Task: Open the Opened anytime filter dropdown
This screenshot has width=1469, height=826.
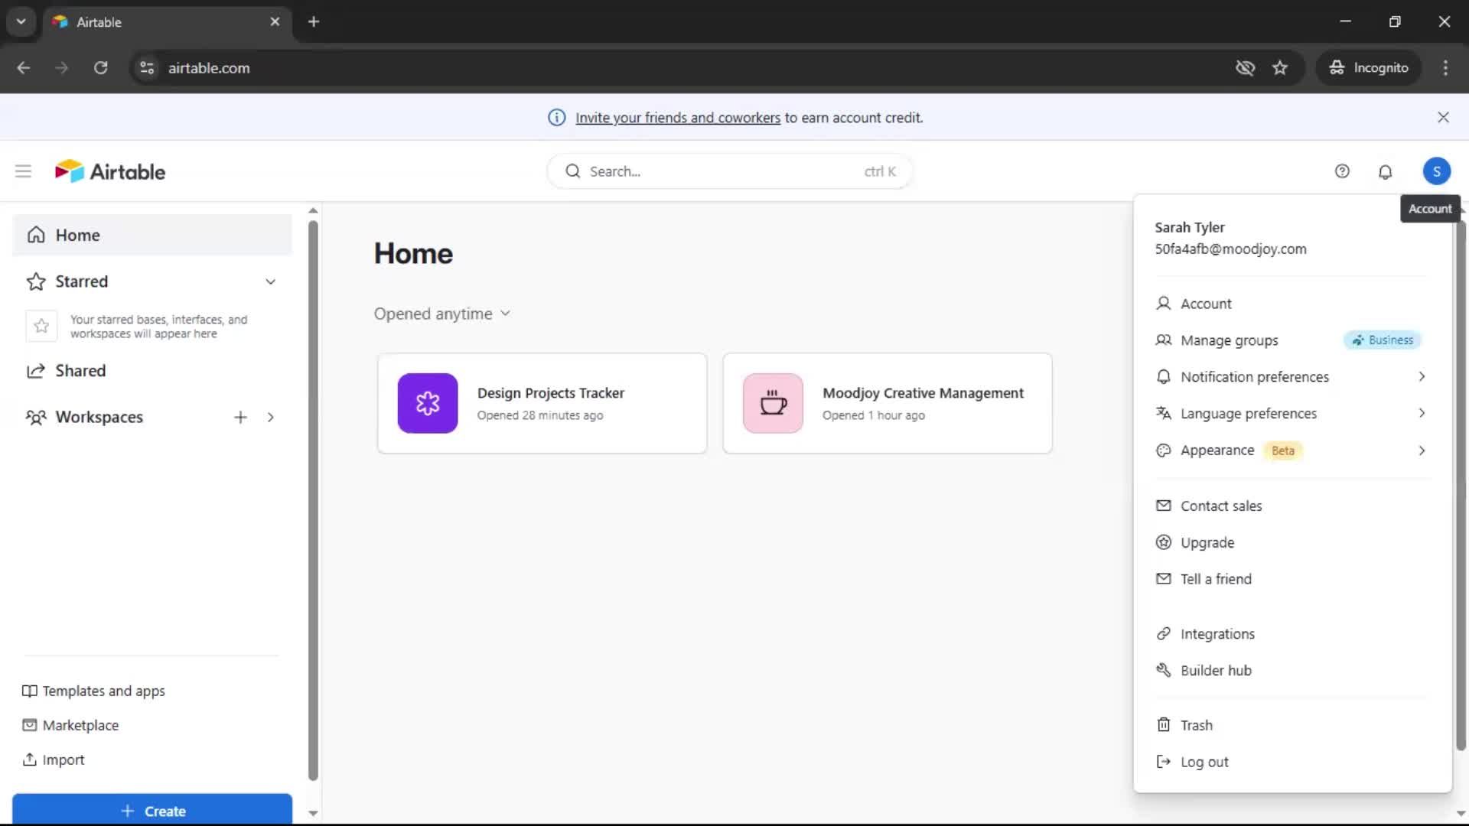Action: click(442, 314)
